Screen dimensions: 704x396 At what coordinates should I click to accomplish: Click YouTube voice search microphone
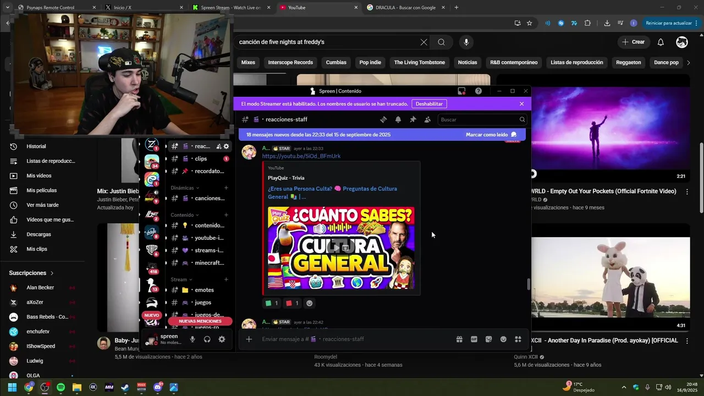click(466, 42)
